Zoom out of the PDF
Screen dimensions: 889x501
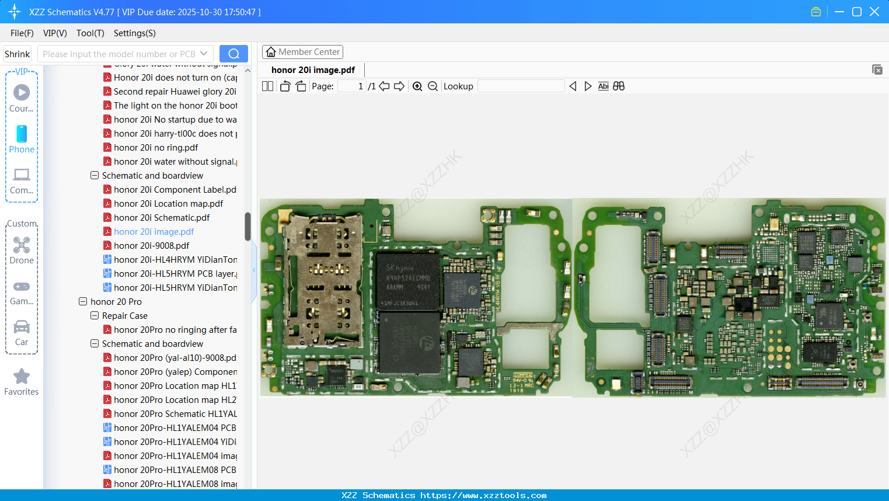point(433,86)
